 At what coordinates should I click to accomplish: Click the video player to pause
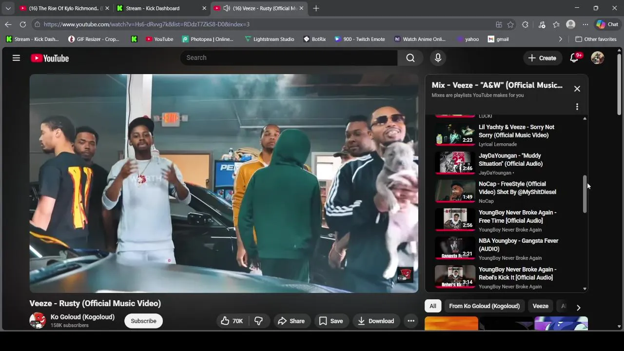(x=224, y=183)
